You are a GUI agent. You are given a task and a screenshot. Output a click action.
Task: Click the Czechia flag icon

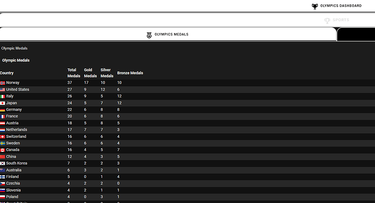coord(2,183)
